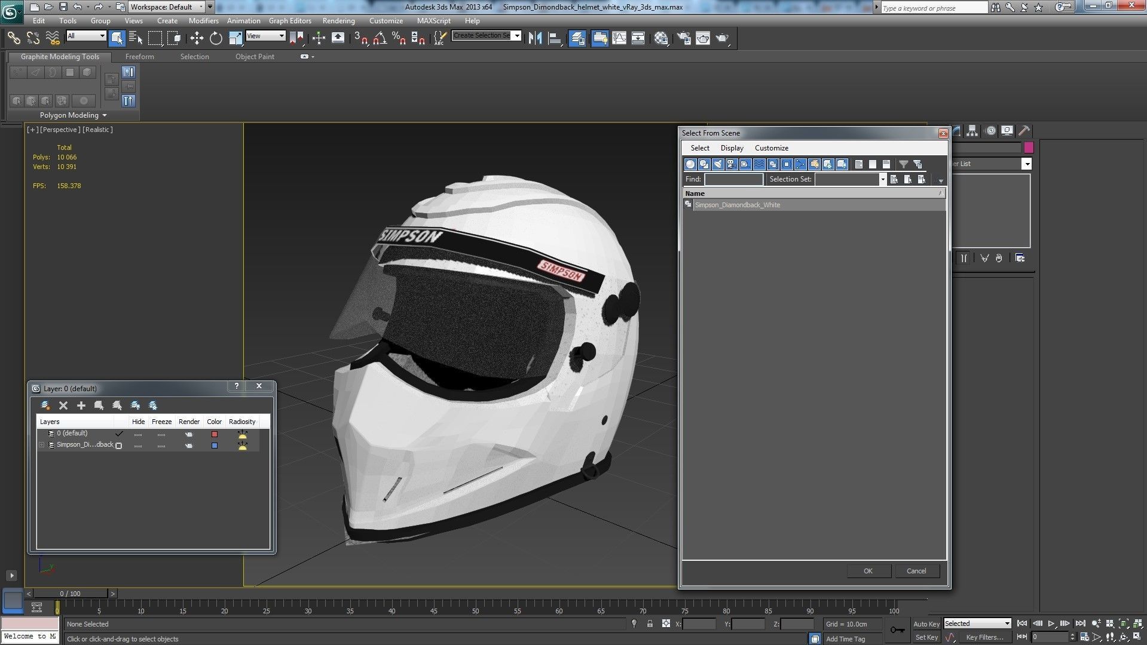Open the Select by Name tool
Screen dimensions: 1147x645
click(136, 38)
